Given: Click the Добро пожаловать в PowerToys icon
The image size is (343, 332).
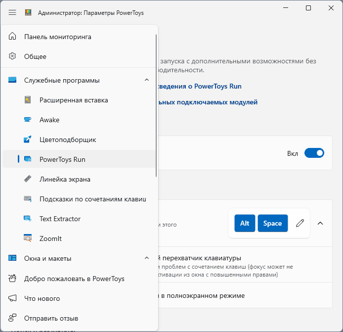Looking at the screenshot, I should pos(12,279).
